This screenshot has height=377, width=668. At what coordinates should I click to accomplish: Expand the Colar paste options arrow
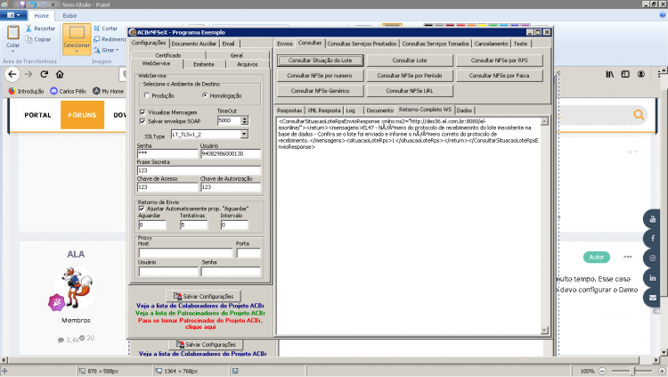coord(12,51)
